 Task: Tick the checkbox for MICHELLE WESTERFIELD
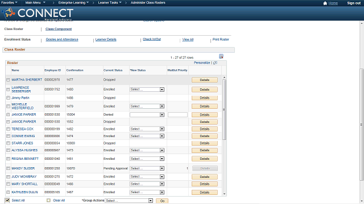[x=8, y=106]
